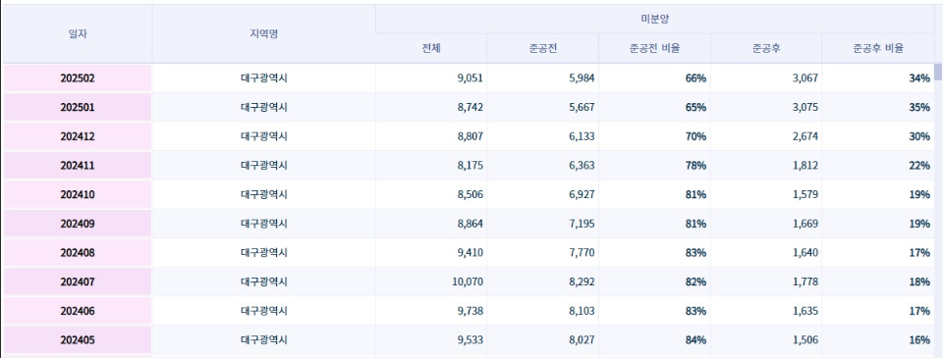Select the 202502 date cell
943x358 pixels.
(x=78, y=78)
